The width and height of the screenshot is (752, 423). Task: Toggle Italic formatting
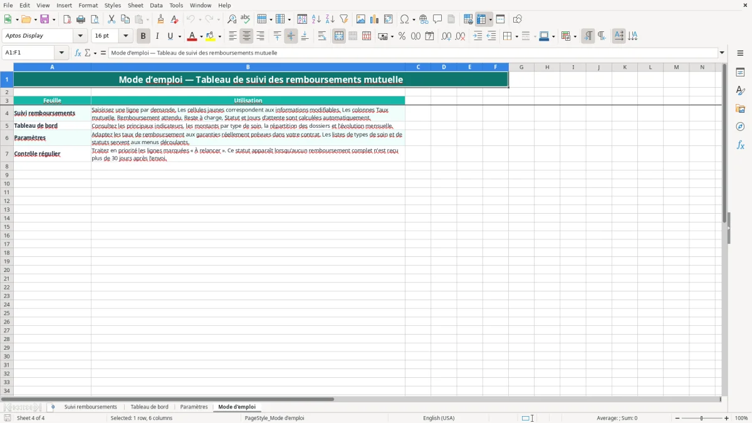[x=157, y=36]
